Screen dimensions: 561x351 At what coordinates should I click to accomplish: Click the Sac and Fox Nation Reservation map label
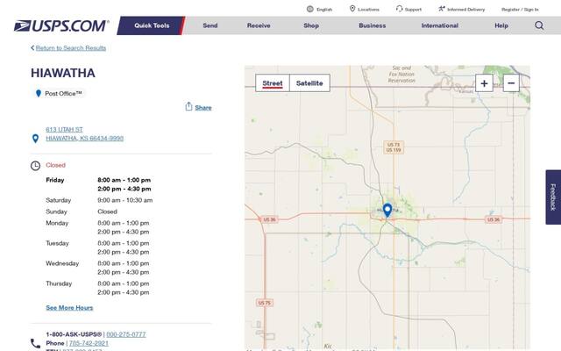401,74
